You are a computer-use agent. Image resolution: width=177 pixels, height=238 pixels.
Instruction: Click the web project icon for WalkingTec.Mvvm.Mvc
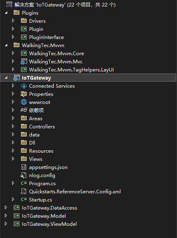[24, 61]
